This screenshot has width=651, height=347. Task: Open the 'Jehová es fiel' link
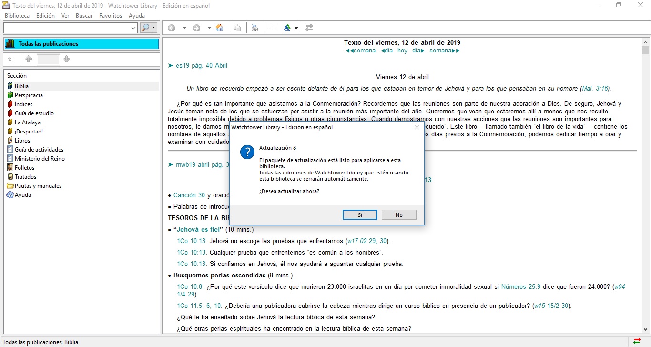198,230
